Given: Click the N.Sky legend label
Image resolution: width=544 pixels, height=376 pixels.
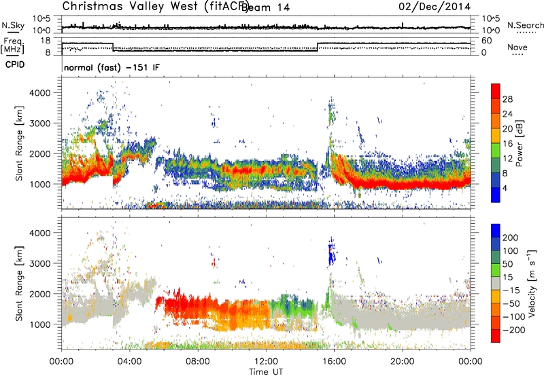Looking at the screenshot, I should pyautogui.click(x=13, y=25).
